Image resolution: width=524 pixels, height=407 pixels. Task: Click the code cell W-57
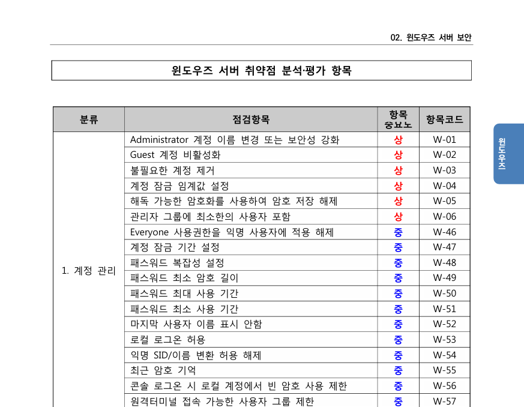(444, 401)
